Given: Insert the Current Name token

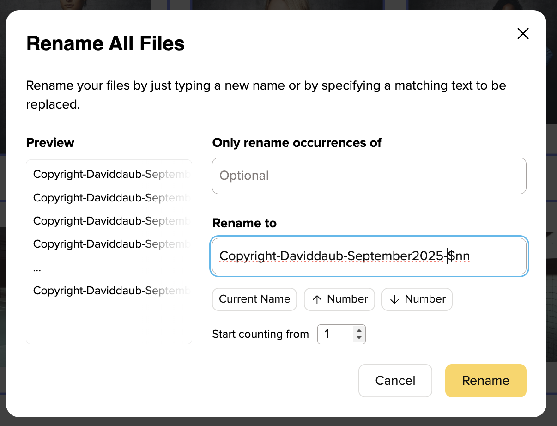Looking at the screenshot, I should [x=254, y=299].
